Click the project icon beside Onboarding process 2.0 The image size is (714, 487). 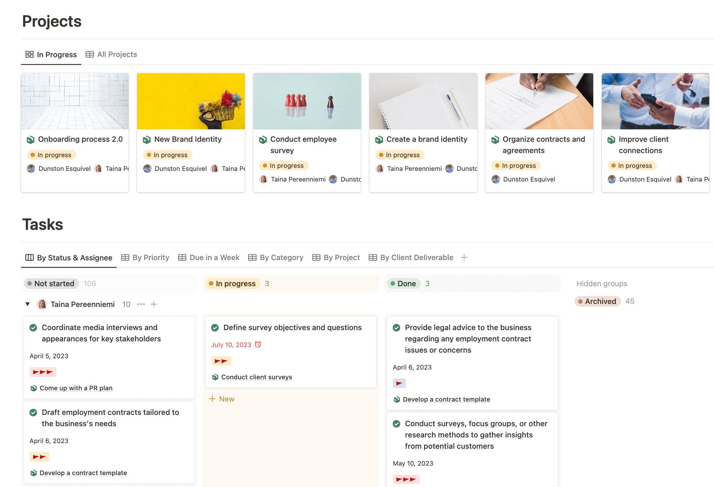click(x=30, y=139)
